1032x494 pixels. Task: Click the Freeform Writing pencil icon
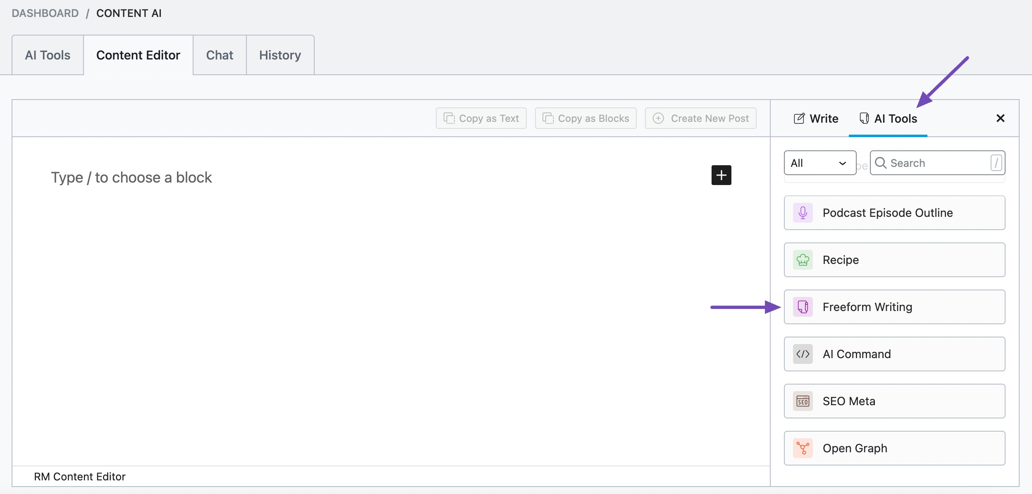click(803, 307)
